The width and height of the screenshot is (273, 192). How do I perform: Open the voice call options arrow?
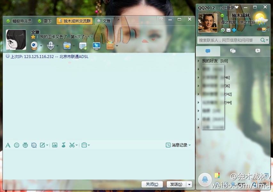pyautogui.click(x=57, y=46)
